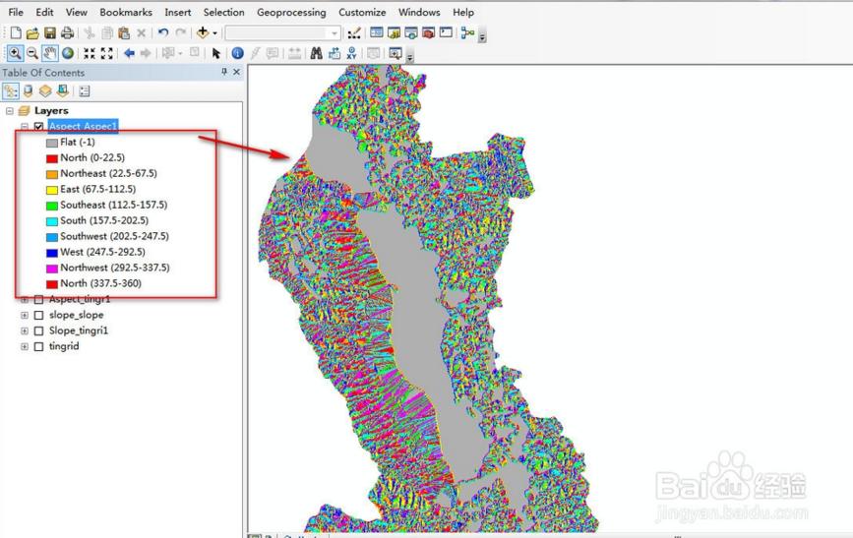Viewport: 853px width, 538px height.
Task: Switch TOC to List By Source
Action: (x=28, y=90)
